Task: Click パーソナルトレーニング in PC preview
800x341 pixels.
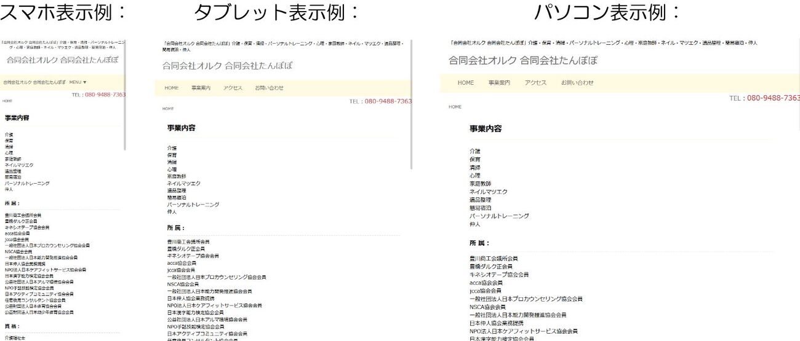Action: (499, 216)
